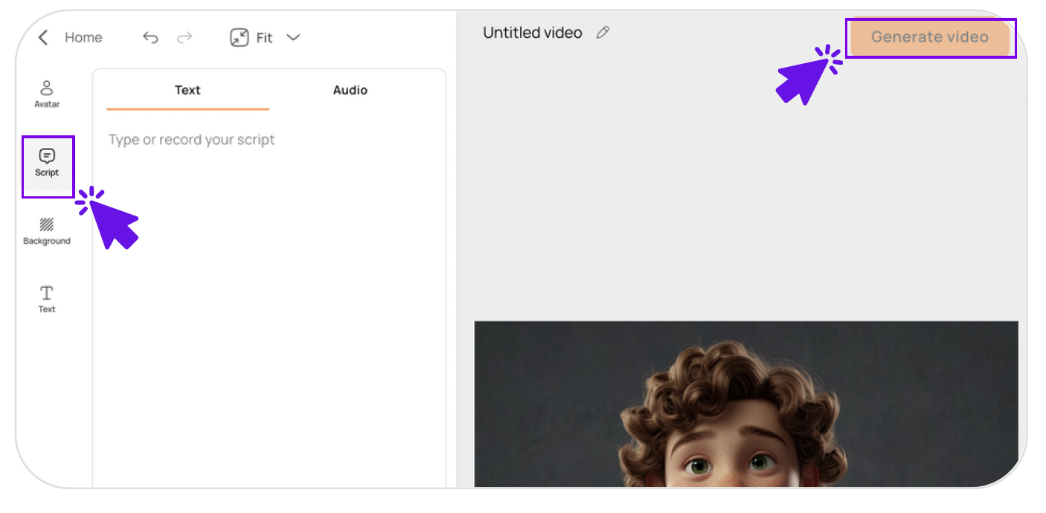Open the Text tool panel
This screenshot has width=1046, height=513.
coord(47,299)
